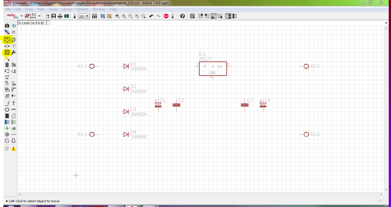Select the Change (wrench) tool
The height and width of the screenshot is (207, 391).
[13, 52]
